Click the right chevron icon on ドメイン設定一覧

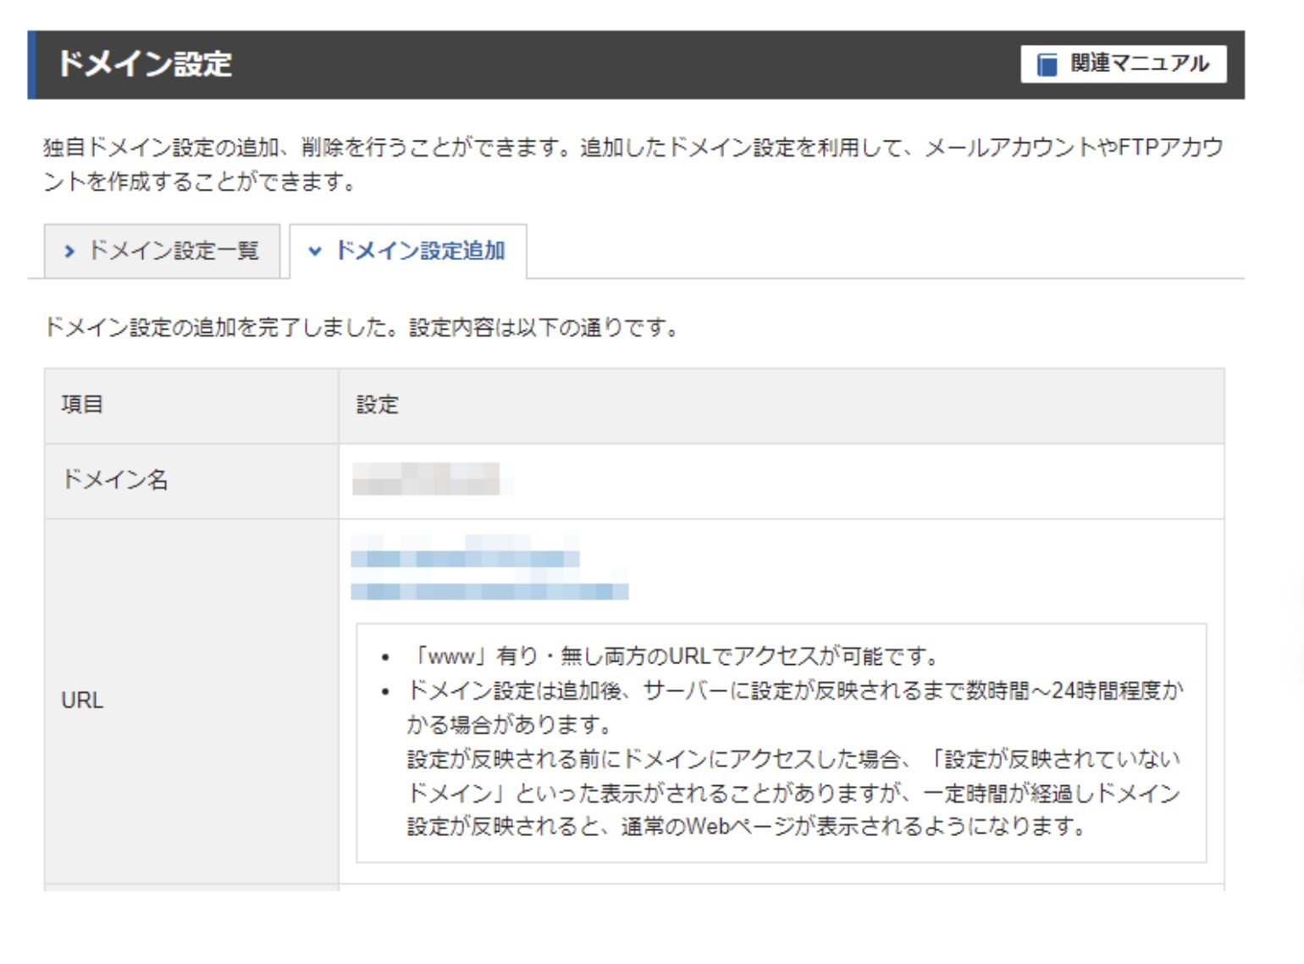(x=69, y=252)
